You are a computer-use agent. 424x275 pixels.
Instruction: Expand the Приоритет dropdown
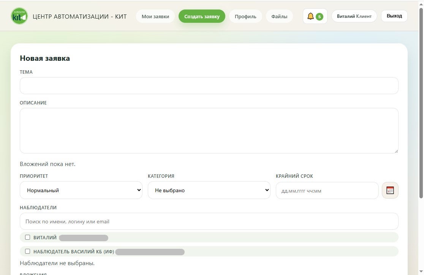click(81, 190)
